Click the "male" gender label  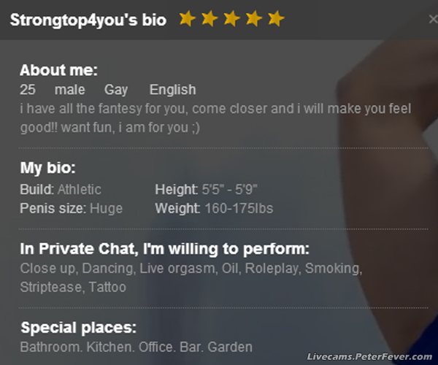click(69, 90)
